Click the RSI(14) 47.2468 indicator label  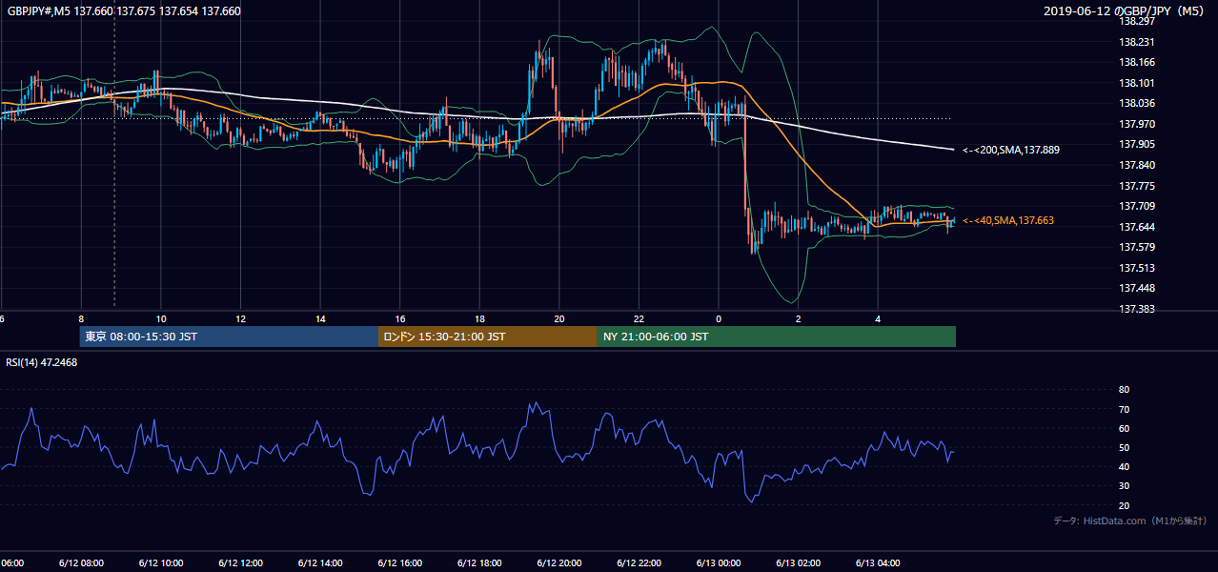coord(42,362)
